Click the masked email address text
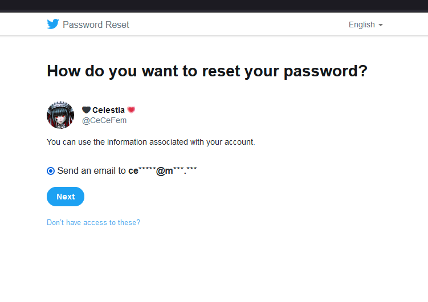This screenshot has height=302, width=428. 162,170
